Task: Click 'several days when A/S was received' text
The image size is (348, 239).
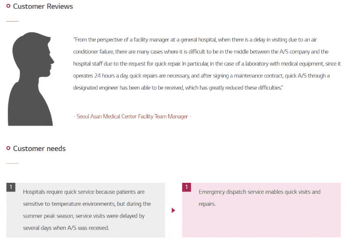Action: (x=66, y=228)
